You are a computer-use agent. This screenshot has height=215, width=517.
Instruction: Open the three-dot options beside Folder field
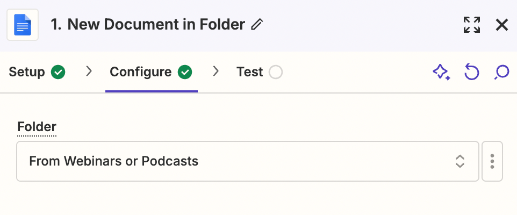[492, 161]
